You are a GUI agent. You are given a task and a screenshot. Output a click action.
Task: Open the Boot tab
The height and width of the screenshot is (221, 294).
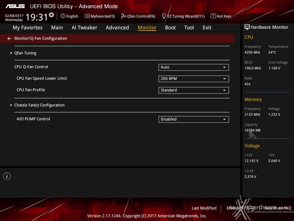(171, 28)
